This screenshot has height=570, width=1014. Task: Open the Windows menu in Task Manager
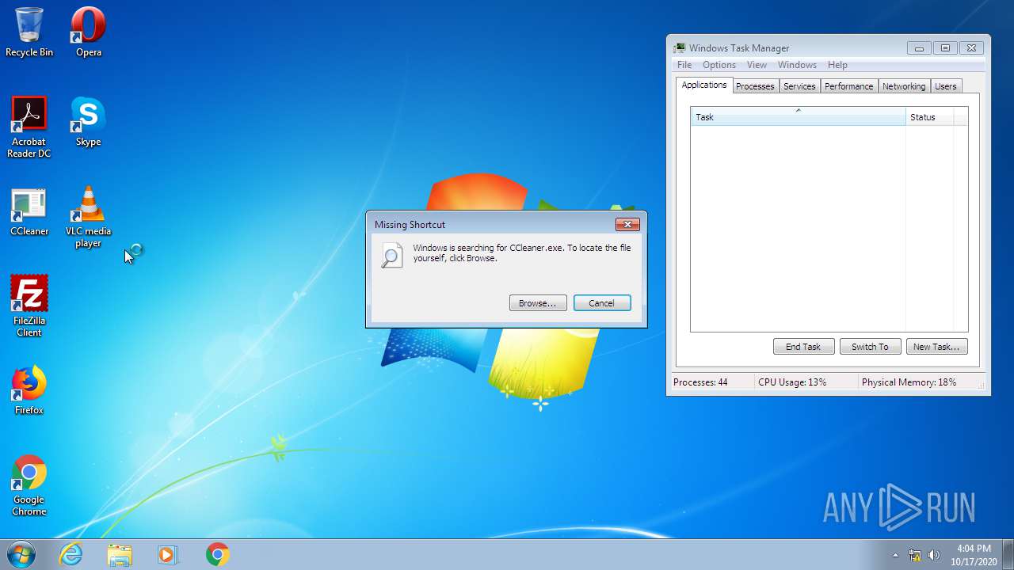[797, 65]
